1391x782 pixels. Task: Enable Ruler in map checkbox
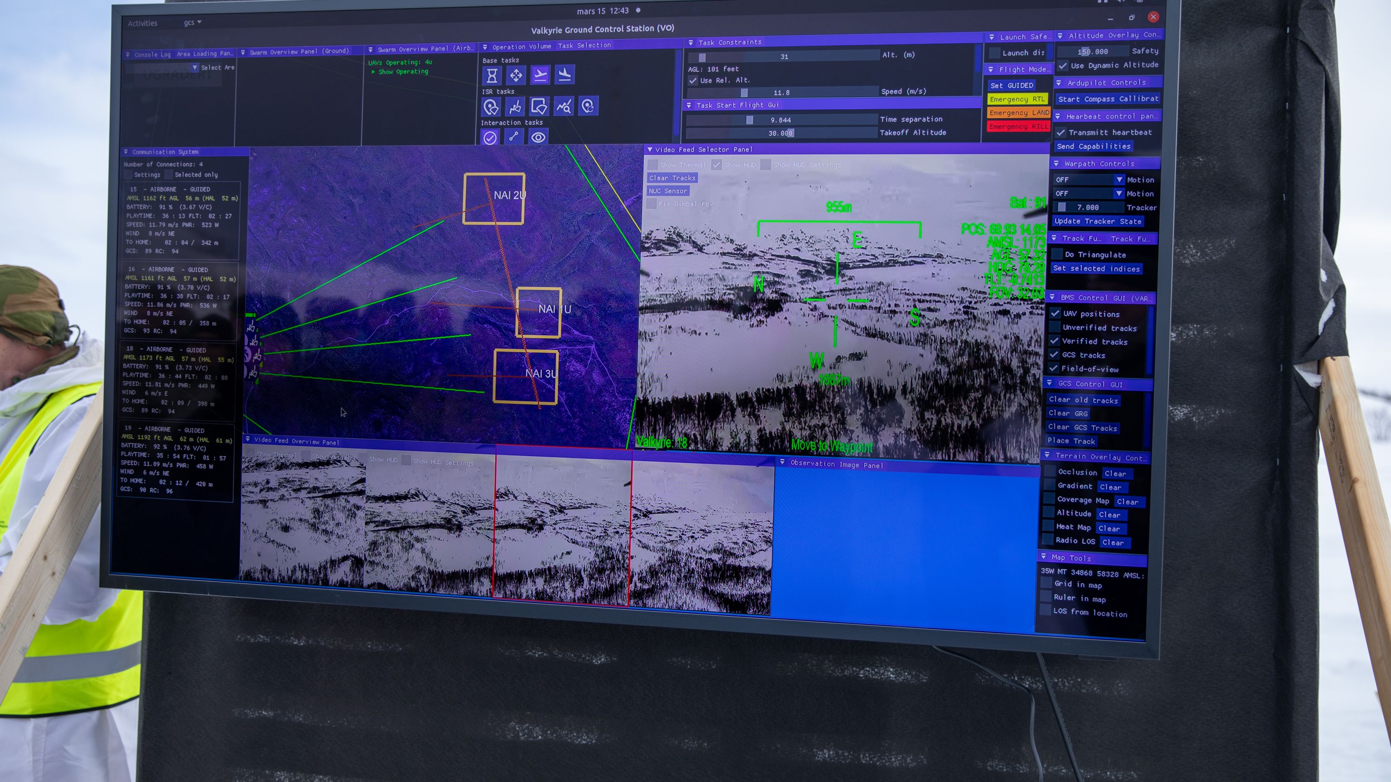1046,597
